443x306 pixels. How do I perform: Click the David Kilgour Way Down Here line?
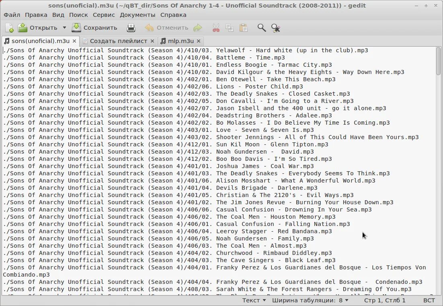(x=203, y=72)
